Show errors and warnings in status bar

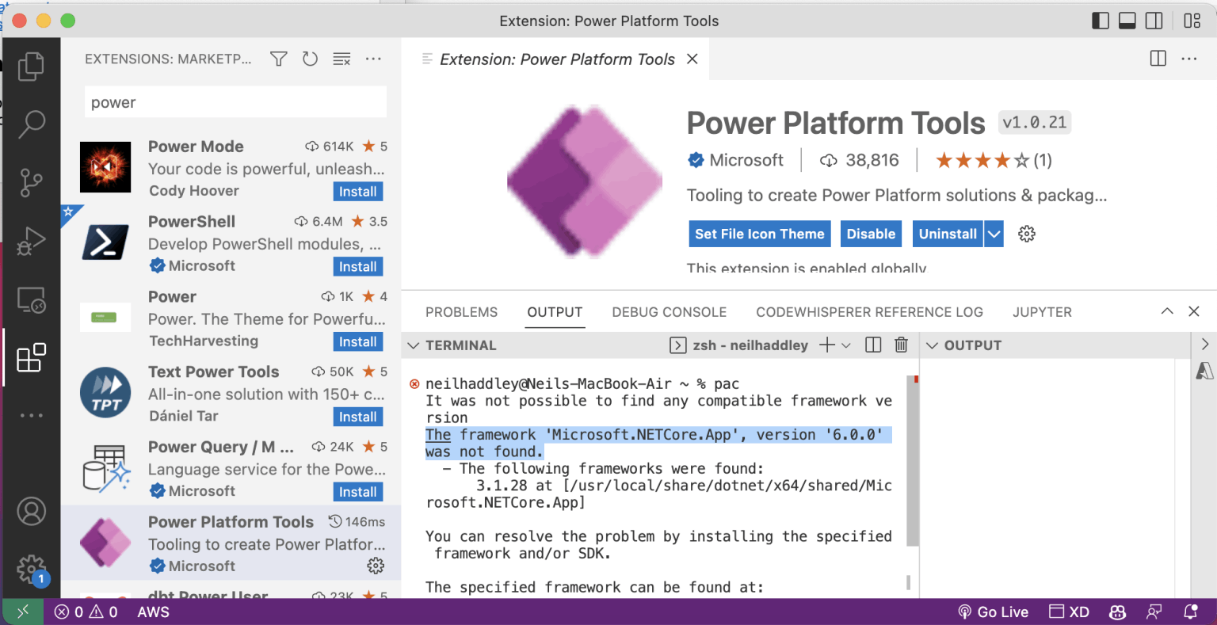point(86,612)
